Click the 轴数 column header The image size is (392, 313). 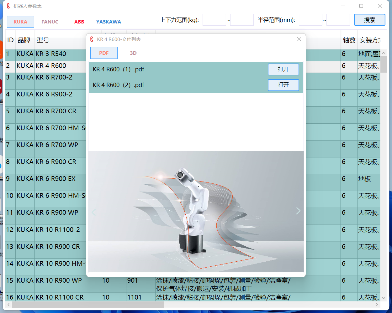click(349, 40)
